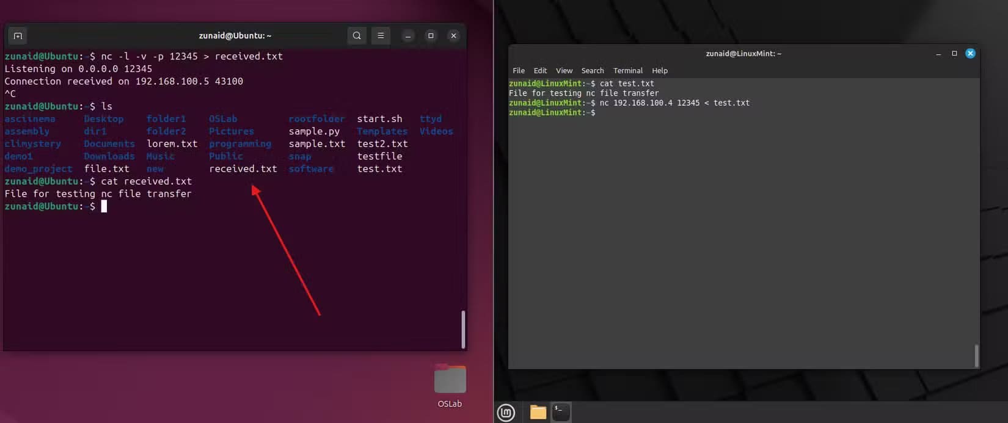Click the LinuxMint terminal scrollbar
Screen dimensions: 1008x423
point(976,356)
